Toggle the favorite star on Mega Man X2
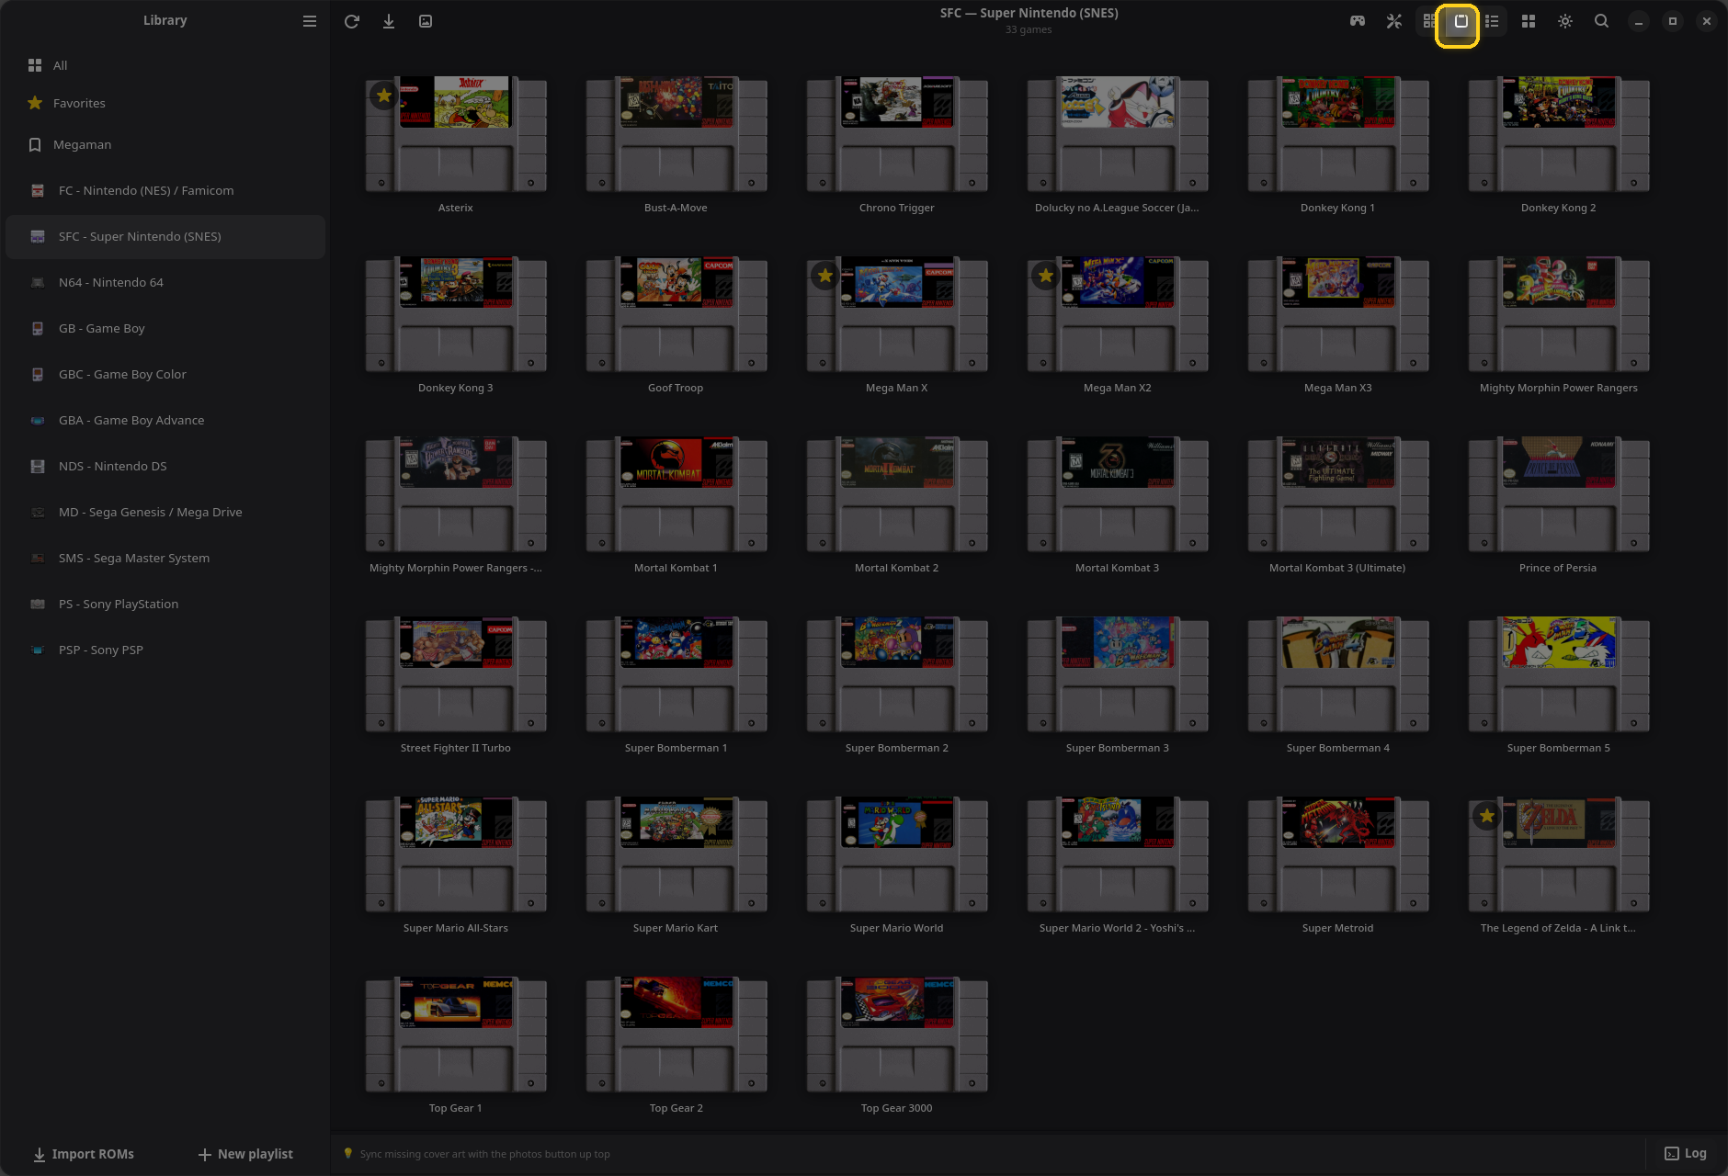1728x1176 pixels. (1046, 276)
